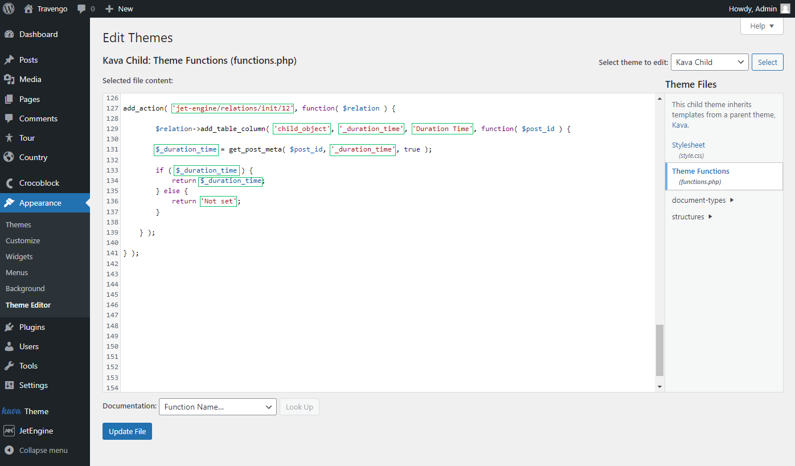
Task: Click the Crocoblock logo icon
Action: tap(9, 183)
